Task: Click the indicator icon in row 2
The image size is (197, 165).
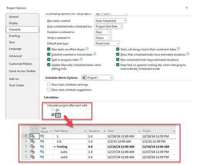Action: tap(32, 141)
